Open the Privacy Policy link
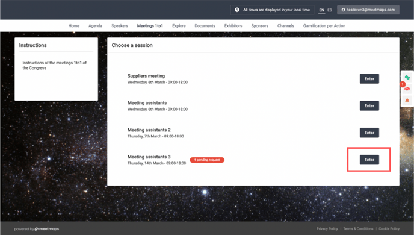Image resolution: width=414 pixels, height=235 pixels. pos(327,228)
